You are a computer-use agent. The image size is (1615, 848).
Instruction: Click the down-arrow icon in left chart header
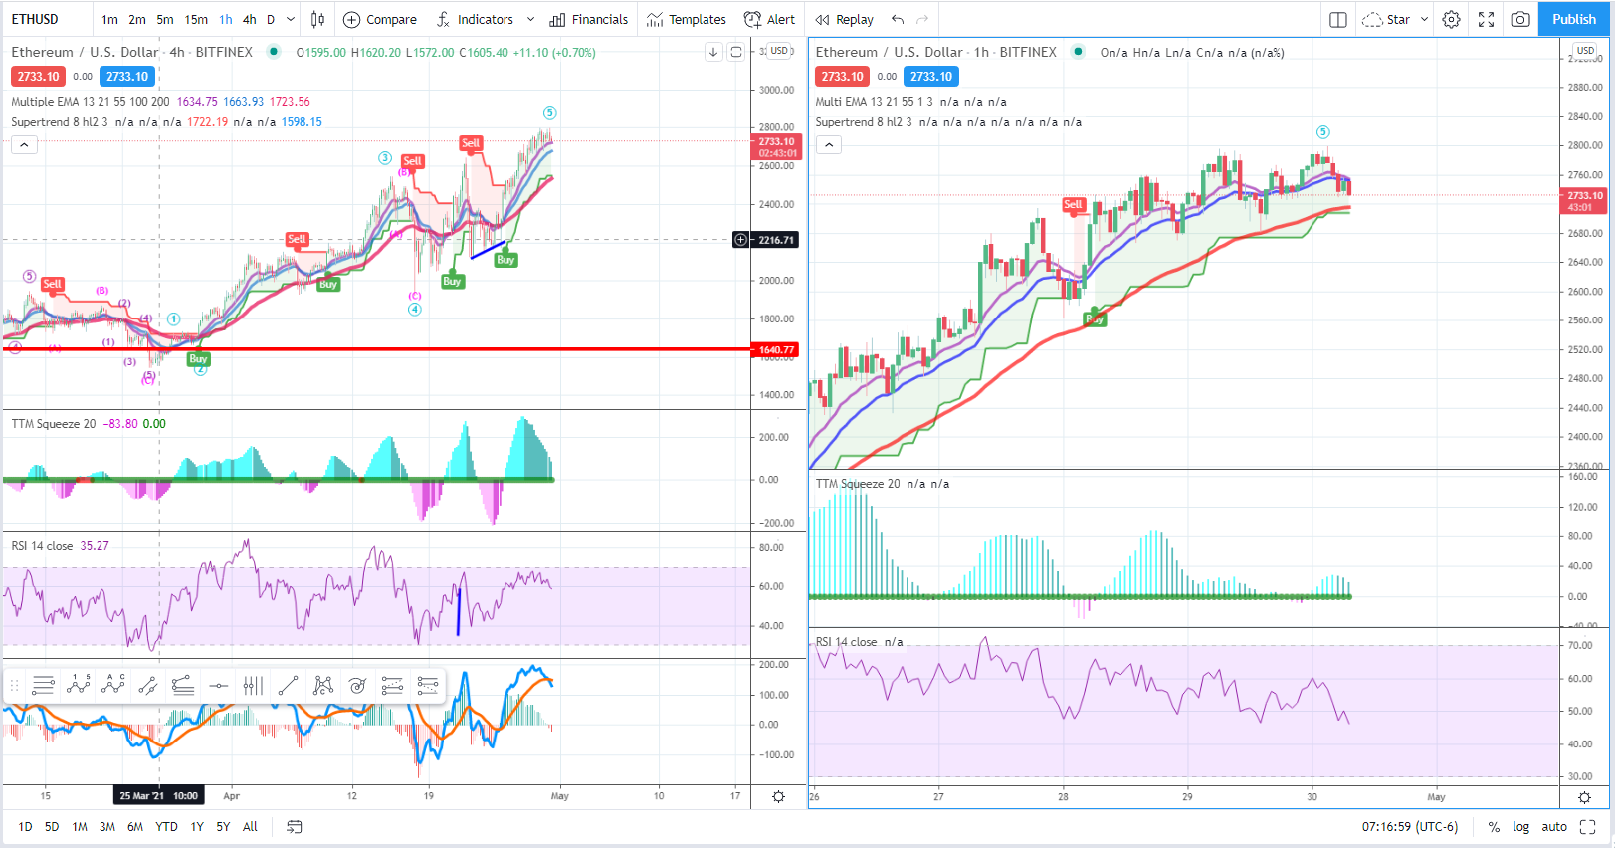(x=713, y=52)
